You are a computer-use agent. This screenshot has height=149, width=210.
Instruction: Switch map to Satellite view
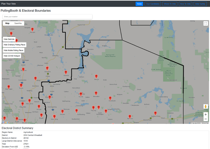point(18,23)
